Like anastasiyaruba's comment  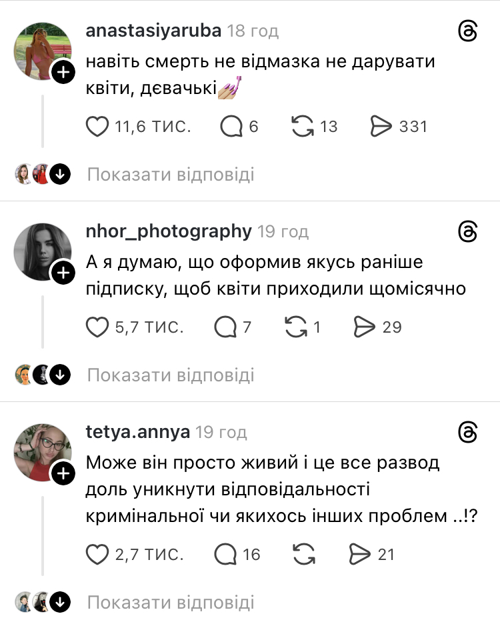pyautogui.click(x=99, y=126)
